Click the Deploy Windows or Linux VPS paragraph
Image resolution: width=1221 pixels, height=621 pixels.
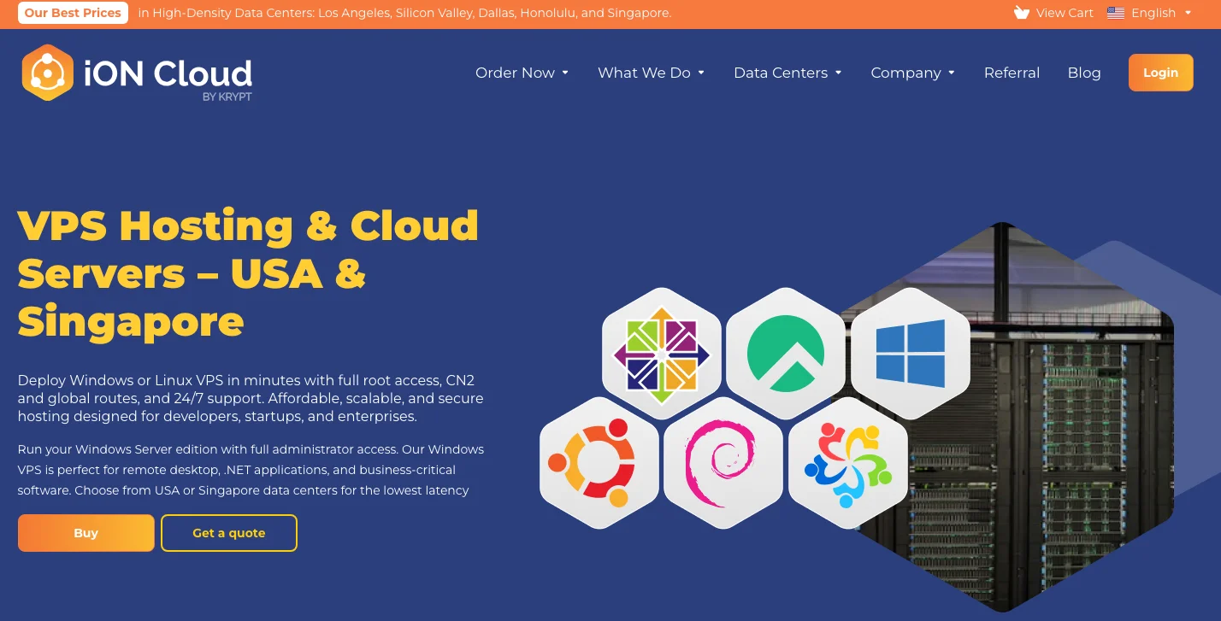coord(251,398)
